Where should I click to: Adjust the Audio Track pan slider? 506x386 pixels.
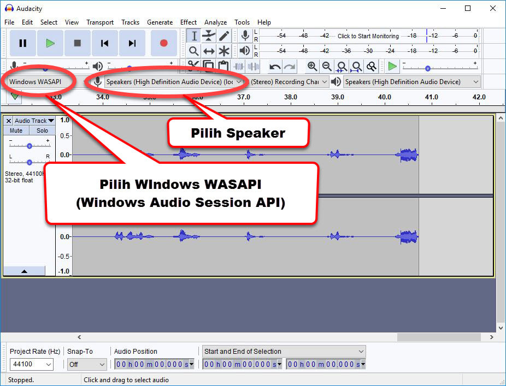[x=30, y=162]
